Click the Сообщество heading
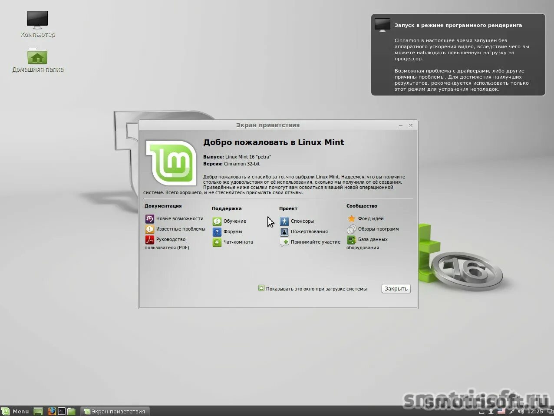 [x=362, y=206]
